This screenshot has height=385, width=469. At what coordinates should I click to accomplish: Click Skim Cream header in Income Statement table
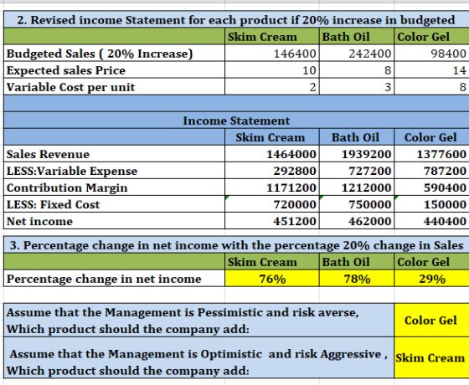coord(272,137)
